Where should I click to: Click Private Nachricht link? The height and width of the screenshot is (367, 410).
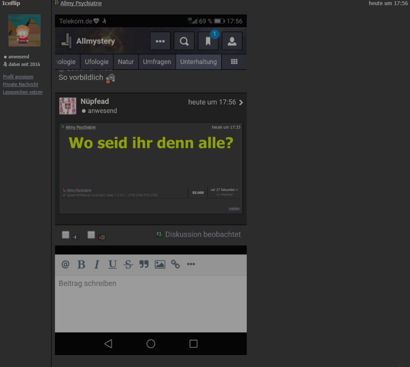tap(20, 84)
